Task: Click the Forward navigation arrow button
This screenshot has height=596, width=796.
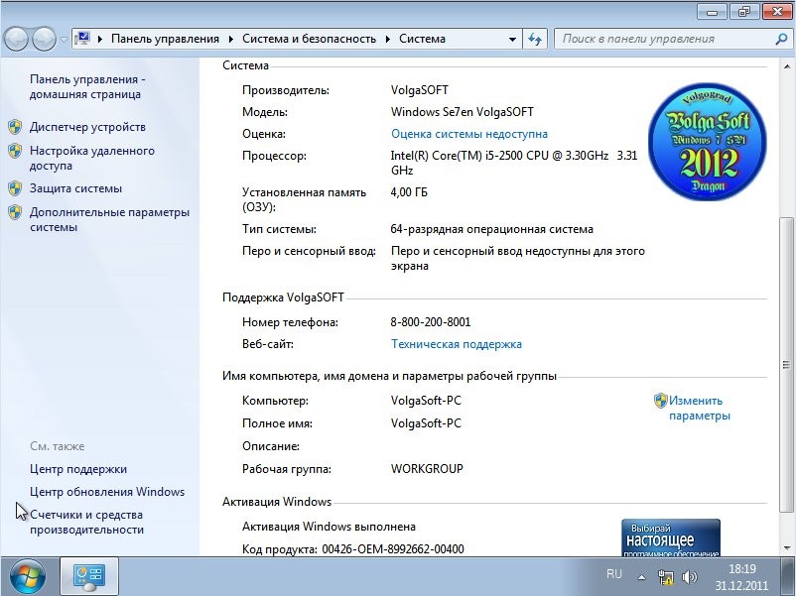Action: pos(44,39)
